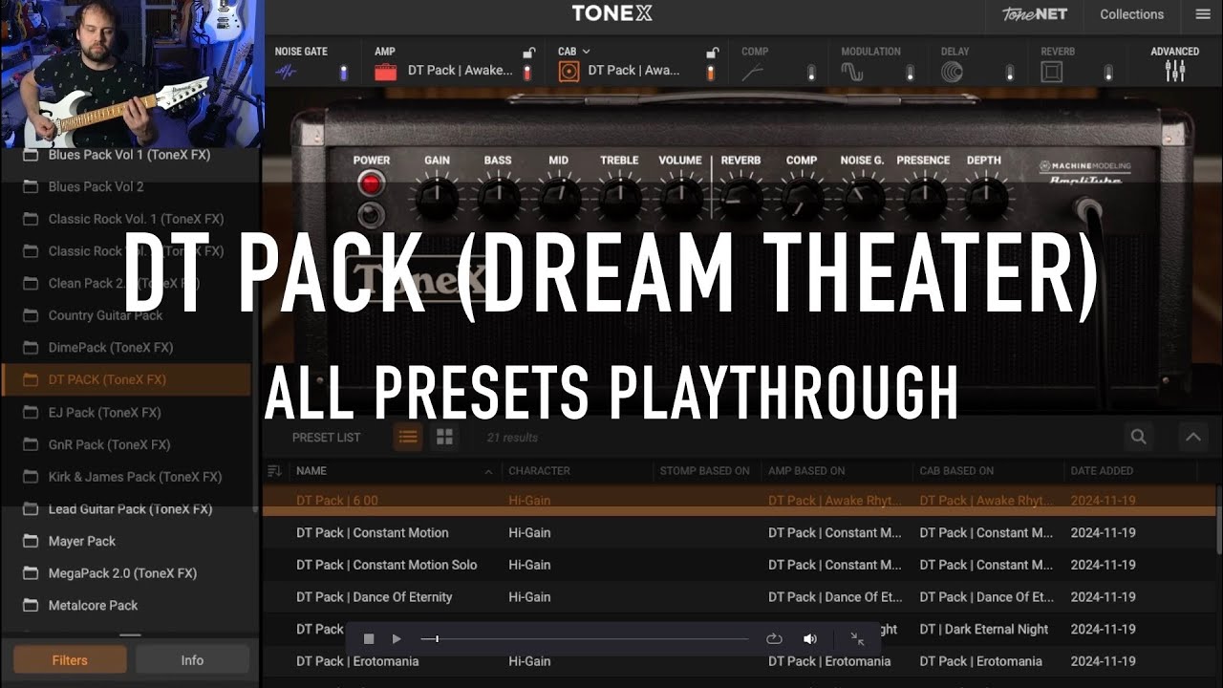Screen dimensions: 1223x688
Task: Click the CAB section unlock padlock icon
Action: click(x=711, y=53)
